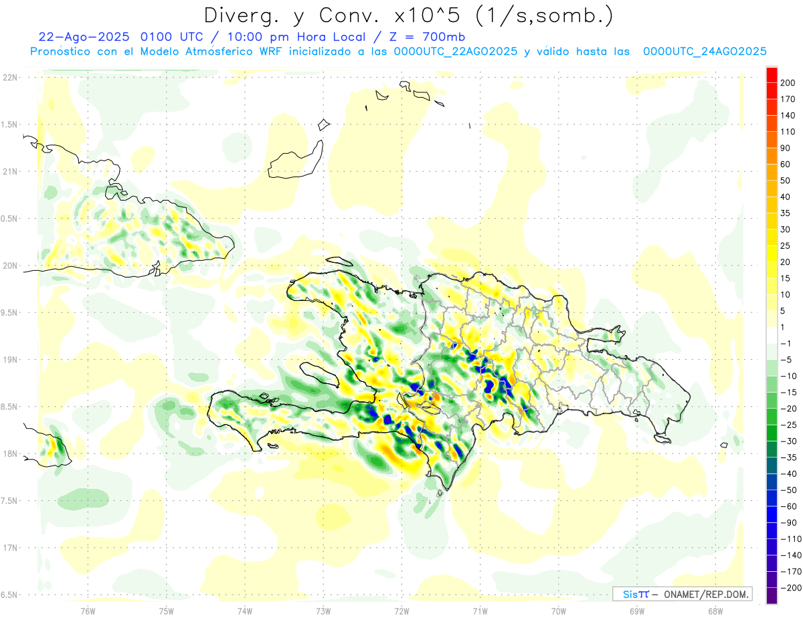Click the '76W' longitude label

(88, 610)
